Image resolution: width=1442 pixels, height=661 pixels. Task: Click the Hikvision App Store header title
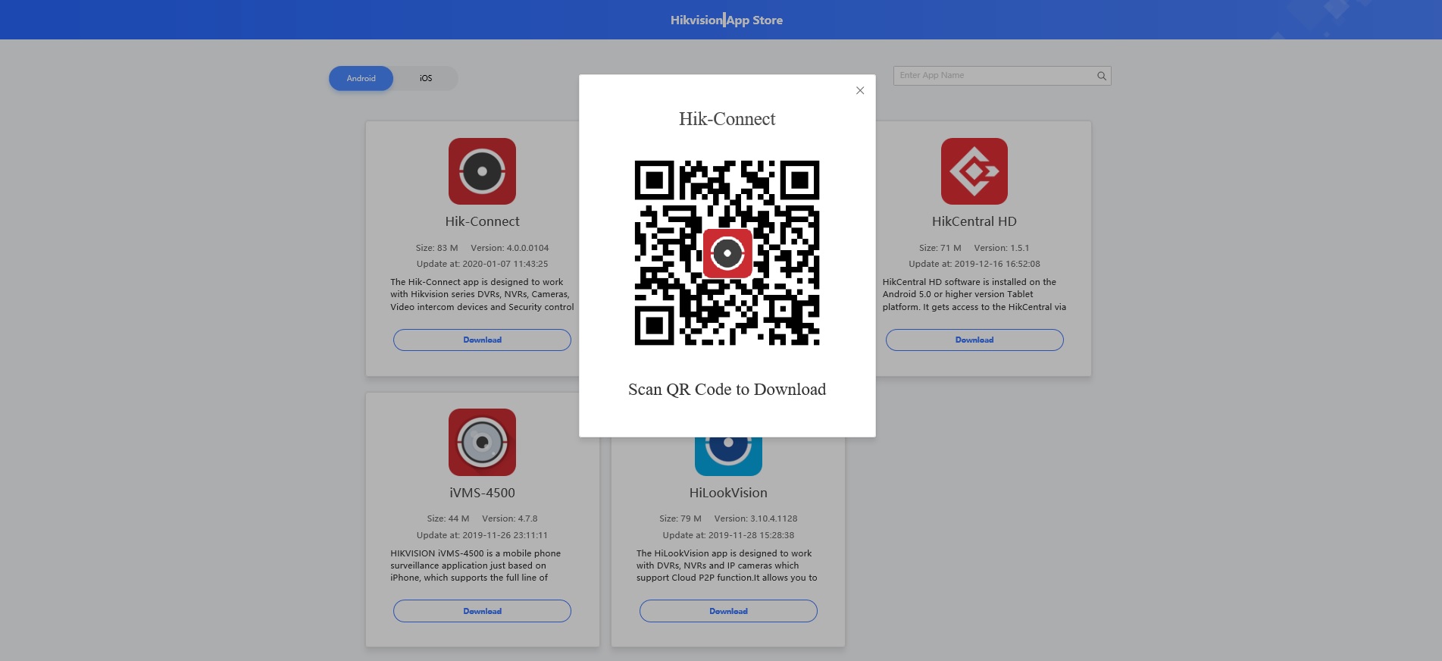point(726,20)
